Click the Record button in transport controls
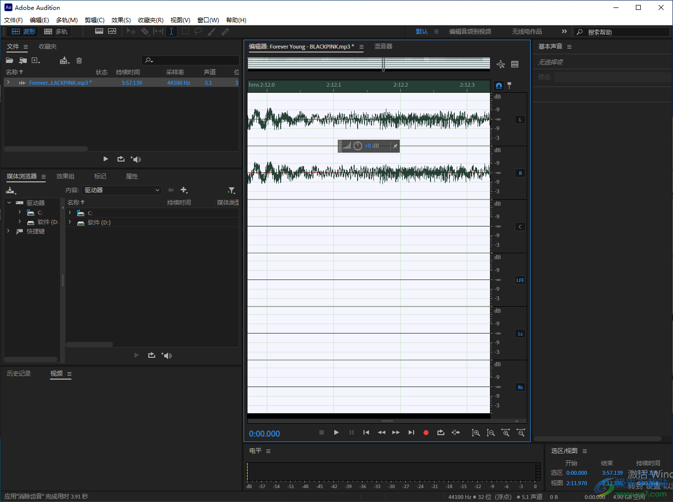673x502 pixels. (426, 433)
